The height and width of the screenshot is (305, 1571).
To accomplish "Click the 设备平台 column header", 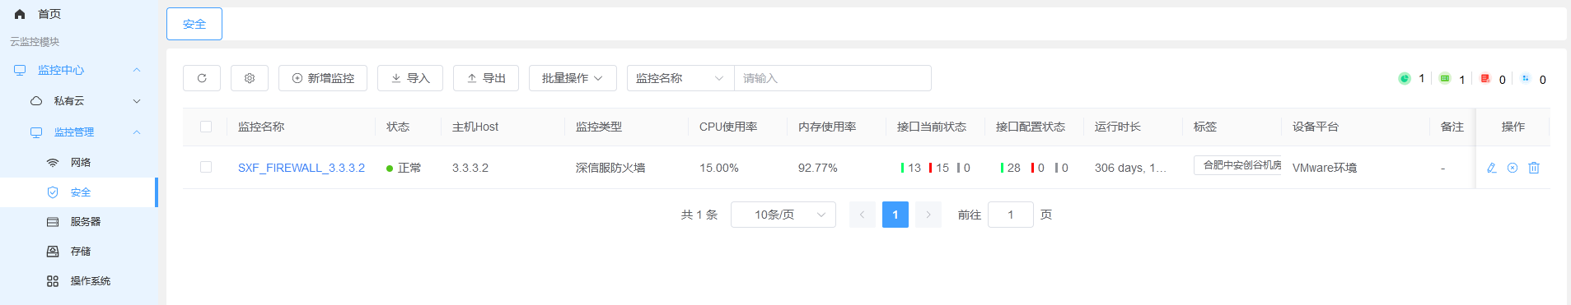I will [x=1316, y=127].
